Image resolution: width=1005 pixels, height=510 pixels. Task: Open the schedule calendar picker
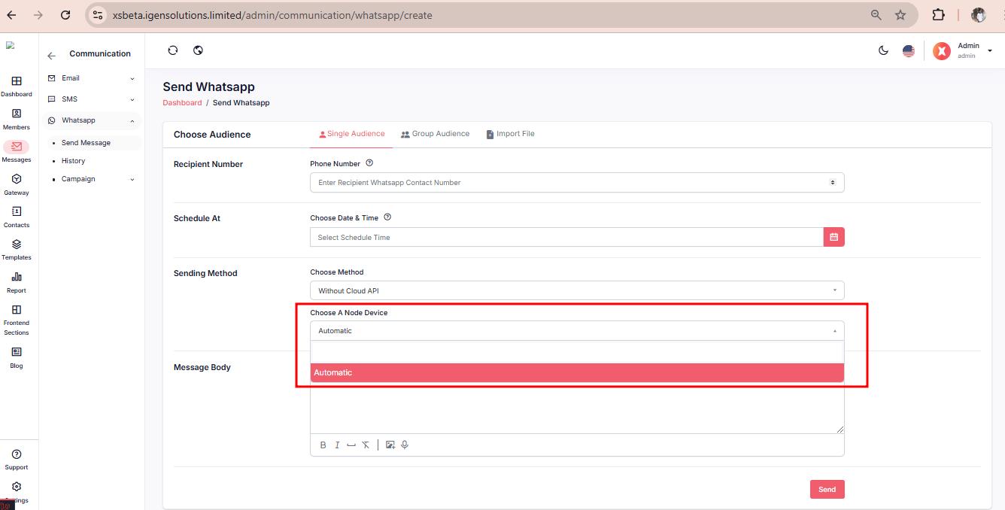(x=833, y=237)
